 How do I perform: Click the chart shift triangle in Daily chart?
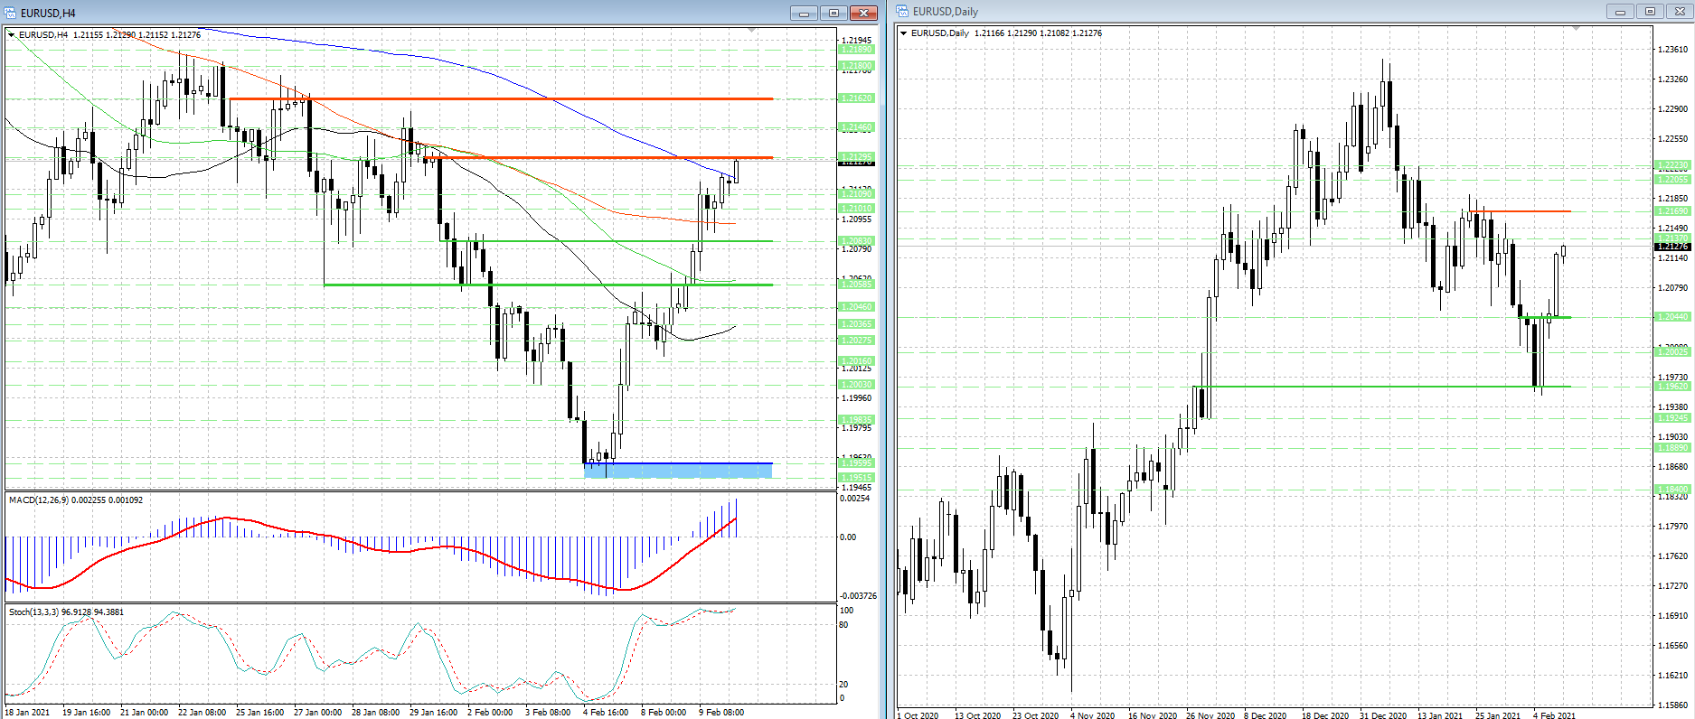[1577, 29]
